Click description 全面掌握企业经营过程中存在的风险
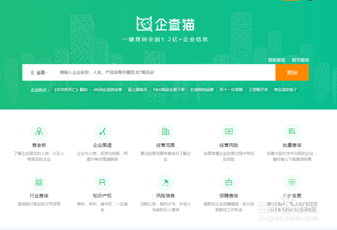Viewport: 337px width, 230px height. click(229, 156)
